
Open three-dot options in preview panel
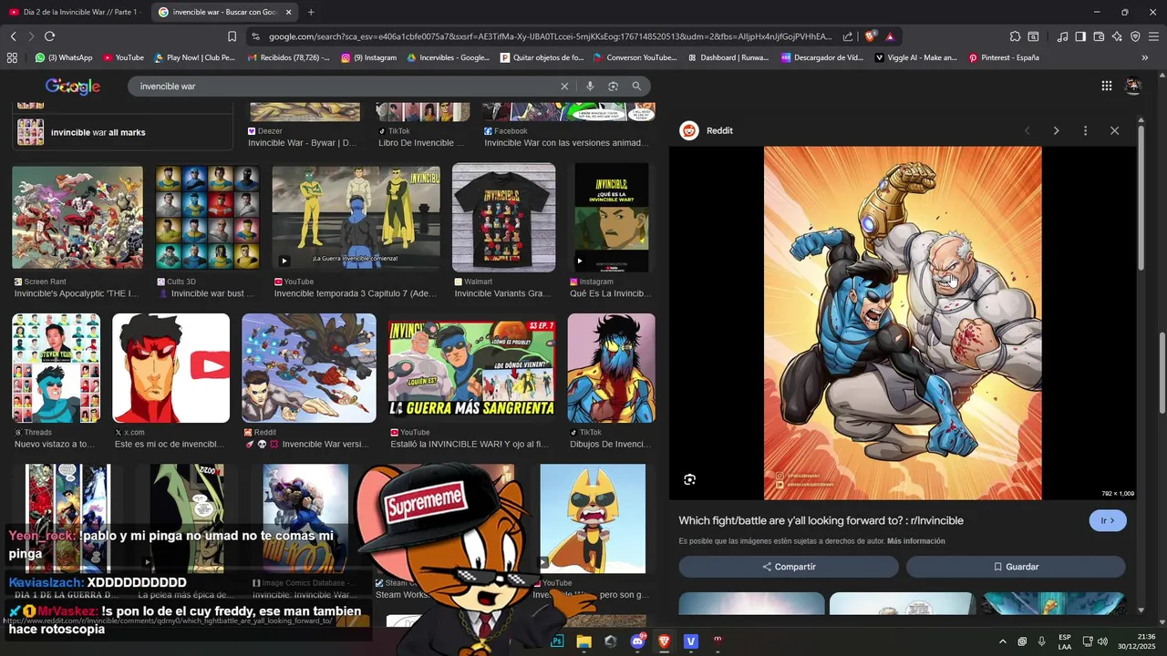(x=1085, y=130)
